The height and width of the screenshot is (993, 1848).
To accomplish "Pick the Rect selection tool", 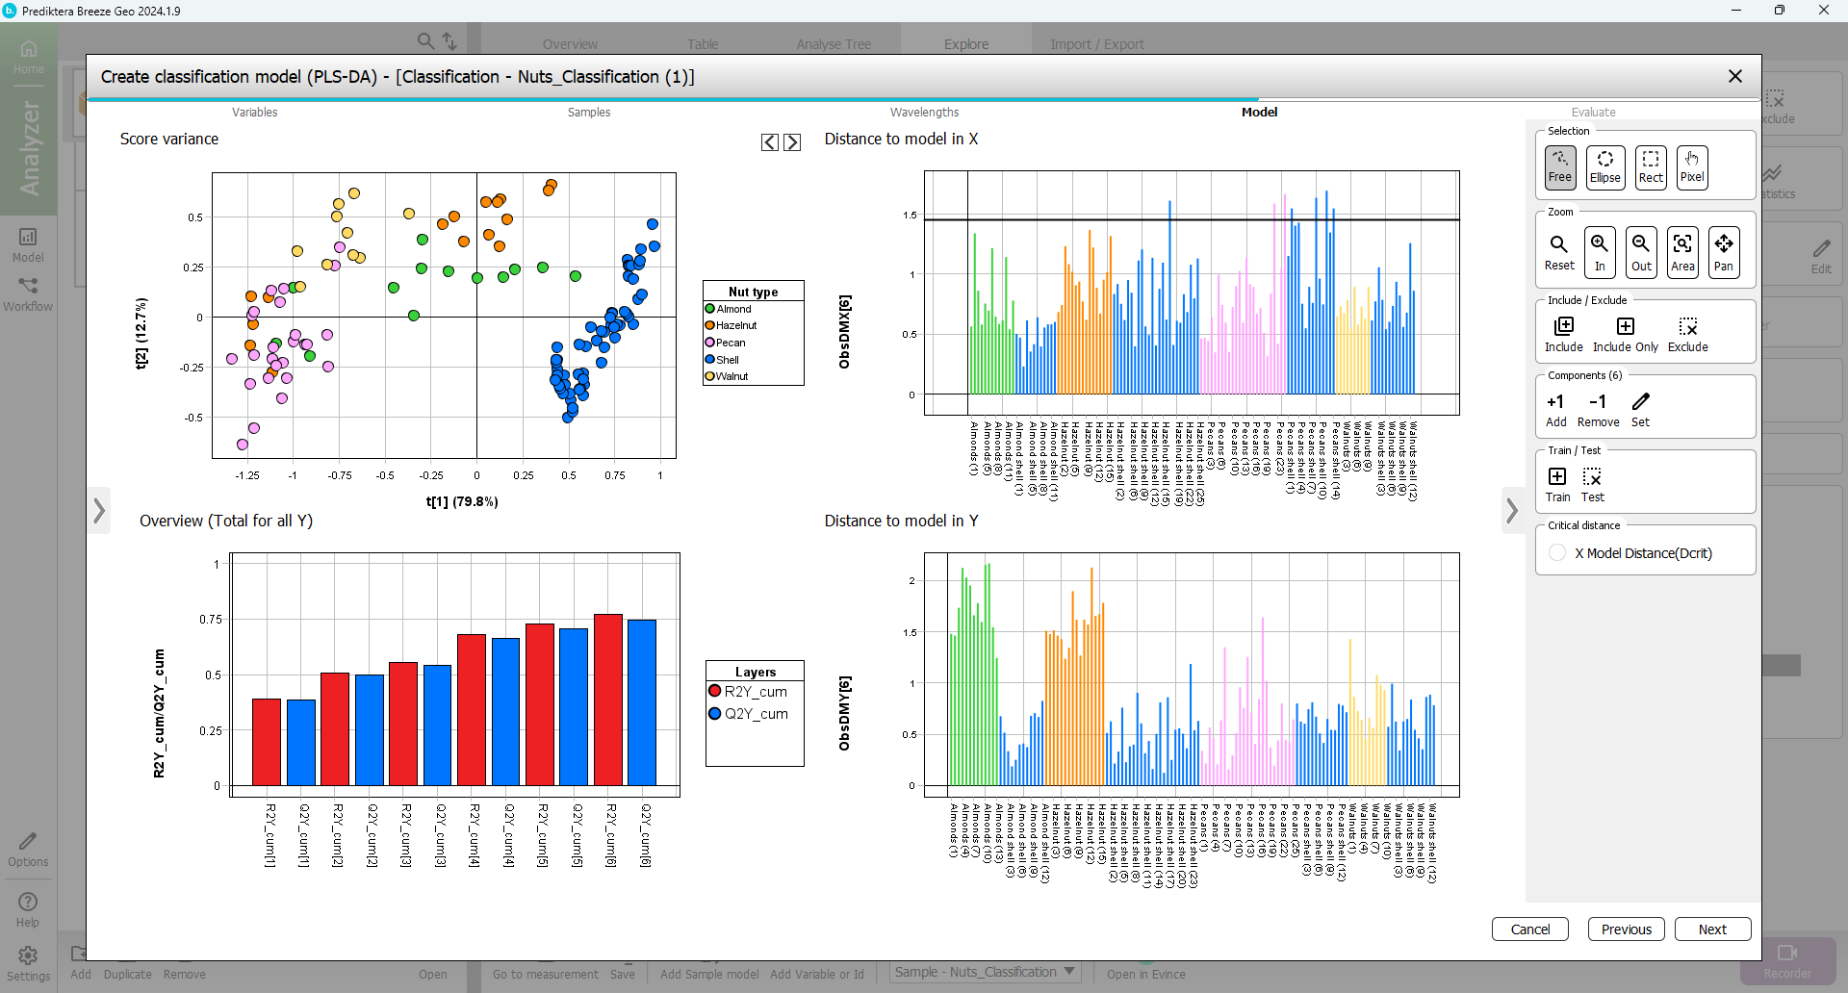I will pyautogui.click(x=1651, y=167).
